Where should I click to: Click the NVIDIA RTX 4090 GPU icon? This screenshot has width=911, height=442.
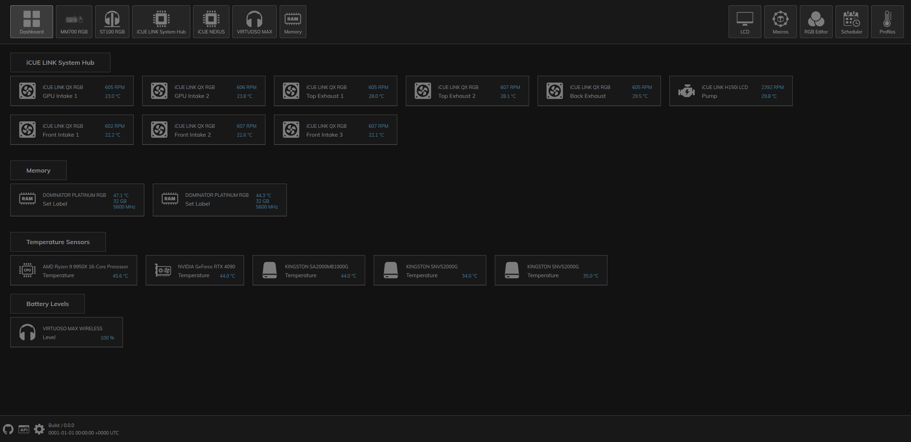click(x=163, y=270)
